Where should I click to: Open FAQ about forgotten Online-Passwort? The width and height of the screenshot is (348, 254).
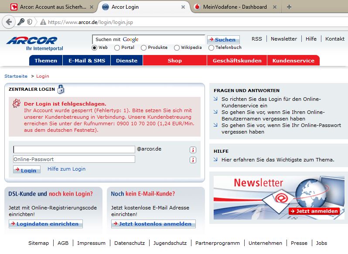point(281,128)
